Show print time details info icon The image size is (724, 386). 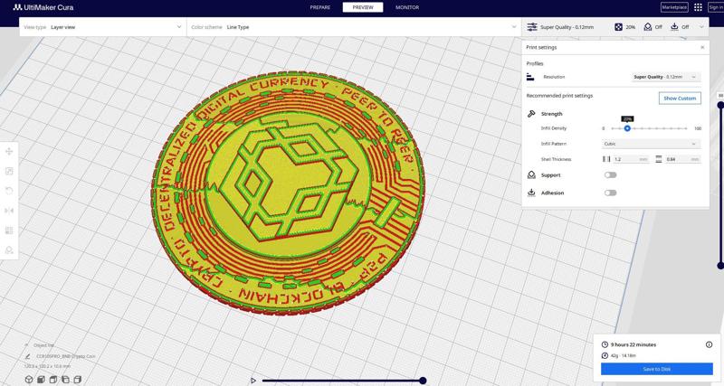pos(709,344)
